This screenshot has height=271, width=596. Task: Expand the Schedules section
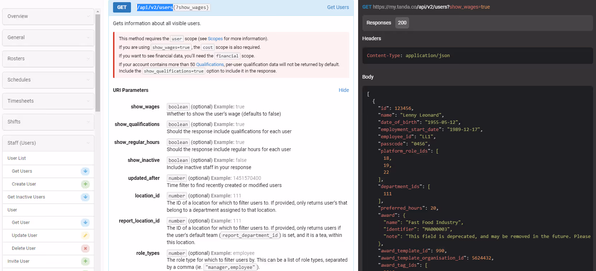pyautogui.click(x=48, y=80)
